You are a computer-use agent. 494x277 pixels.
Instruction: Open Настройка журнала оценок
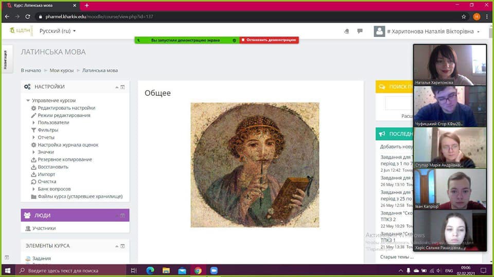point(68,145)
